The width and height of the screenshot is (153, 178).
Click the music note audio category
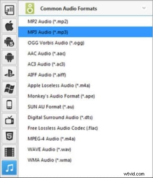coord(9,168)
